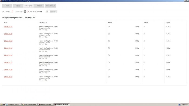This screenshot has height=106, width=189.
Task: Click the start date input field
Action: 19,11
